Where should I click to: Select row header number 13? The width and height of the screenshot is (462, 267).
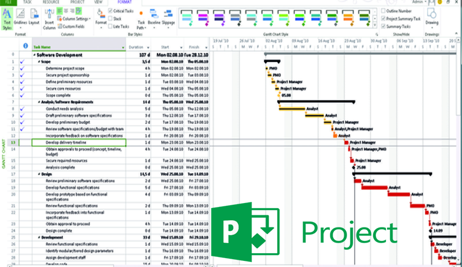coord(13,142)
